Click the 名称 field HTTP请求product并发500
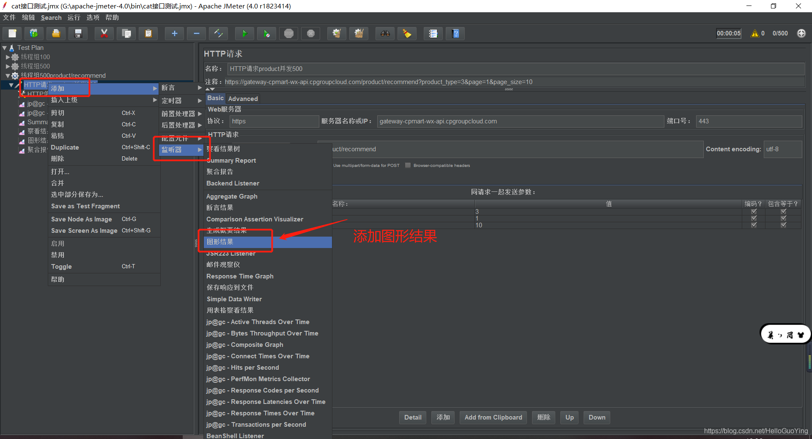This screenshot has width=812, height=439. pyautogui.click(x=516, y=69)
